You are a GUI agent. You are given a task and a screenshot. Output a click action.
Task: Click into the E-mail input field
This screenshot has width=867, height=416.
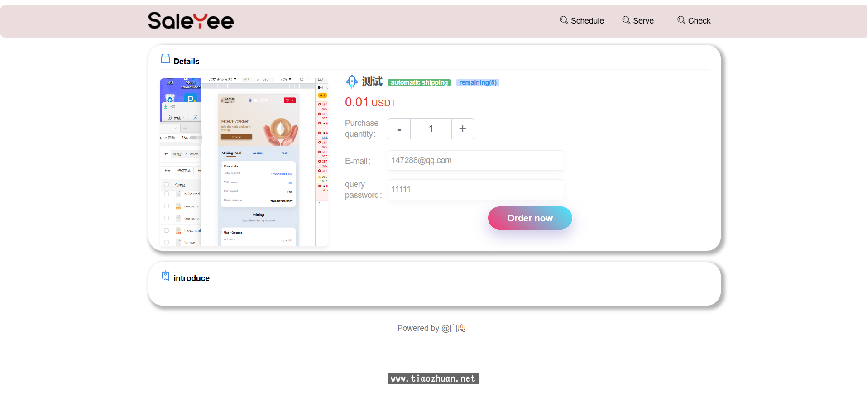(x=475, y=161)
